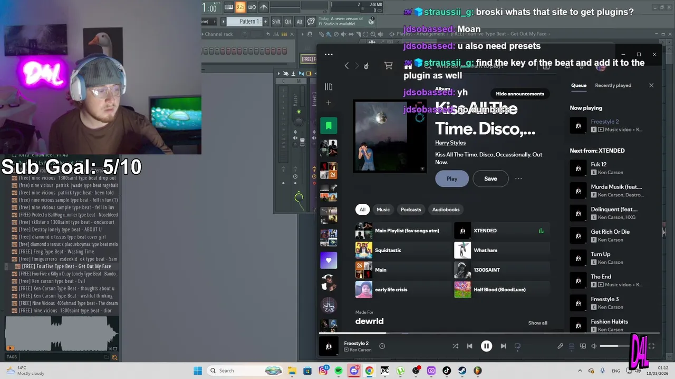
Task: Click the mixer Master volume fader
Action: click(x=302, y=142)
